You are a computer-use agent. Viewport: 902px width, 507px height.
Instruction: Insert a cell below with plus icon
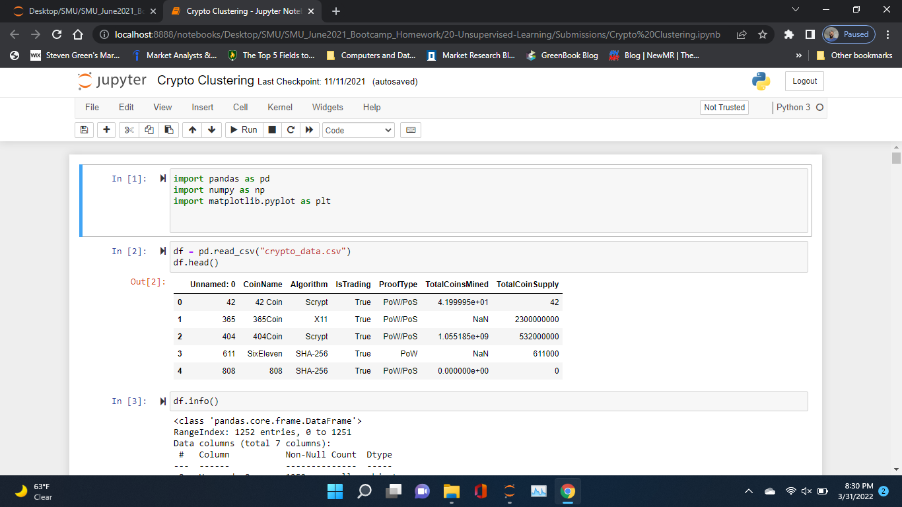coord(106,130)
